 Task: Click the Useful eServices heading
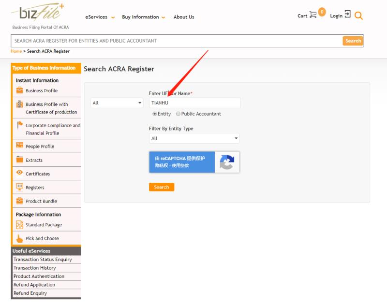[31, 251]
